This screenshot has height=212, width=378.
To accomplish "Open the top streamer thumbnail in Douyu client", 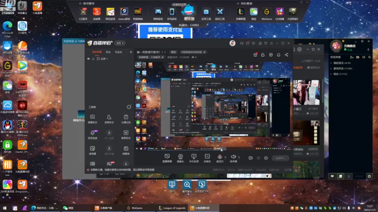I will [x=306, y=92].
